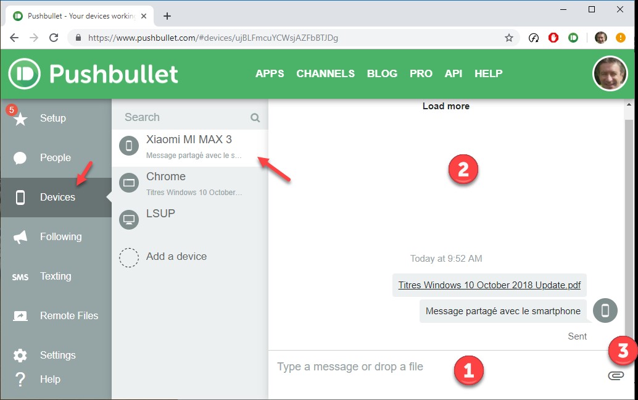Click the paperclip attach file icon
Screen dimensions: 638x400
pyautogui.click(x=616, y=375)
